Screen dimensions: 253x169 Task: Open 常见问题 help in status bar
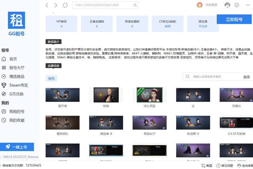(225, 166)
